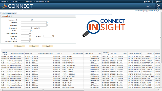Click the Employee ID lookup magnifier icon
Screen dimensions: 162x91
tap(32, 20)
